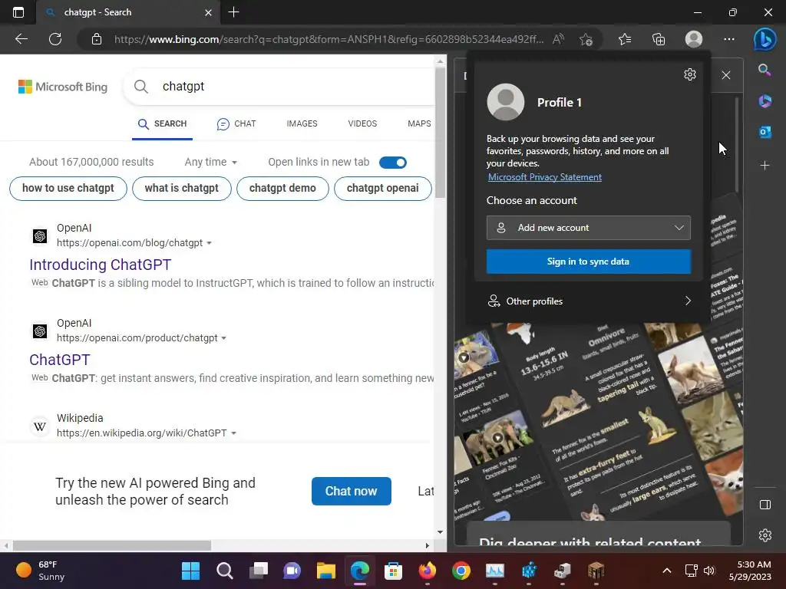Click Sign in to sync data
The image size is (786, 589).
coord(589,262)
